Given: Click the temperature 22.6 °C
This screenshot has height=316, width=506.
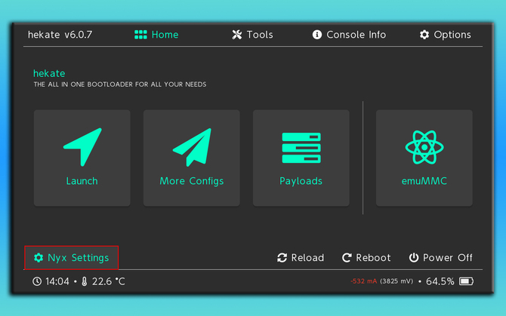Looking at the screenshot, I should tap(109, 281).
